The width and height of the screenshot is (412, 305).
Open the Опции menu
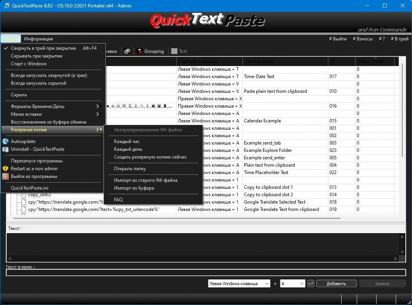click(x=11, y=39)
